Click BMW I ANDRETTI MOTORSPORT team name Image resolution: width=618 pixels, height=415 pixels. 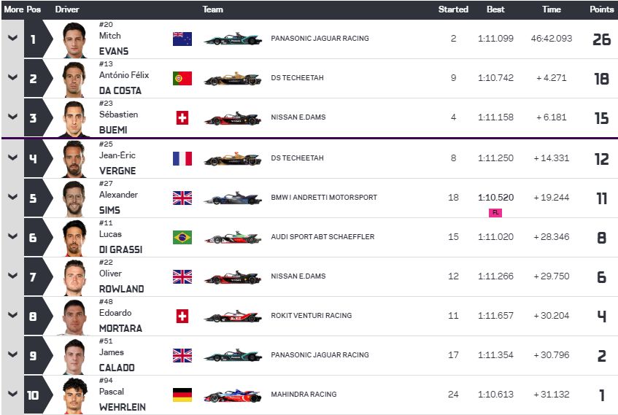click(324, 198)
